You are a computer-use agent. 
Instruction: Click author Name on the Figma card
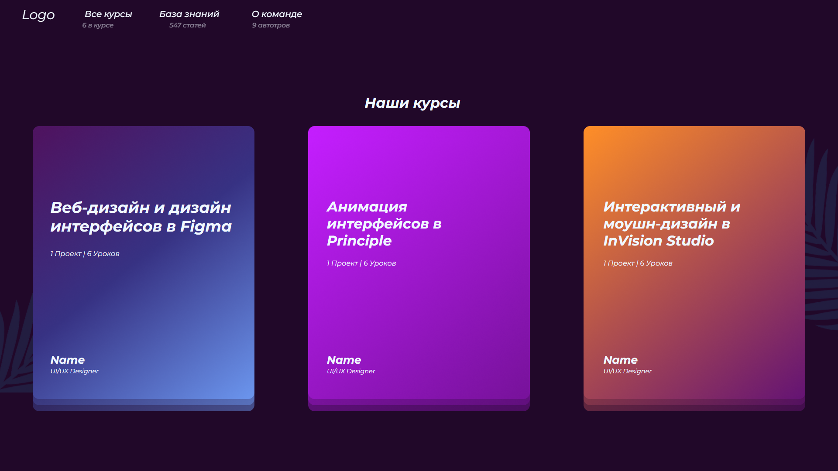[x=68, y=360]
